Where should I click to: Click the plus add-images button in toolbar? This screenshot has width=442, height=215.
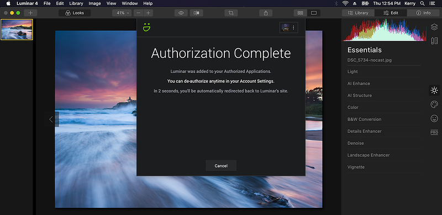30,13
